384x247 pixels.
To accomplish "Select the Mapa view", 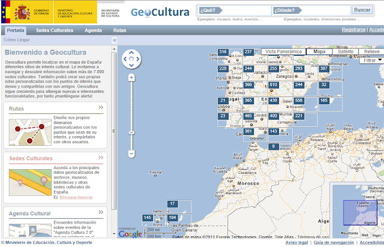I will (x=319, y=52).
